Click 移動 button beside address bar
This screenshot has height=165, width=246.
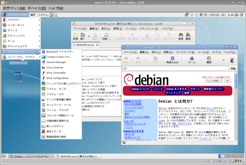tap(233, 69)
